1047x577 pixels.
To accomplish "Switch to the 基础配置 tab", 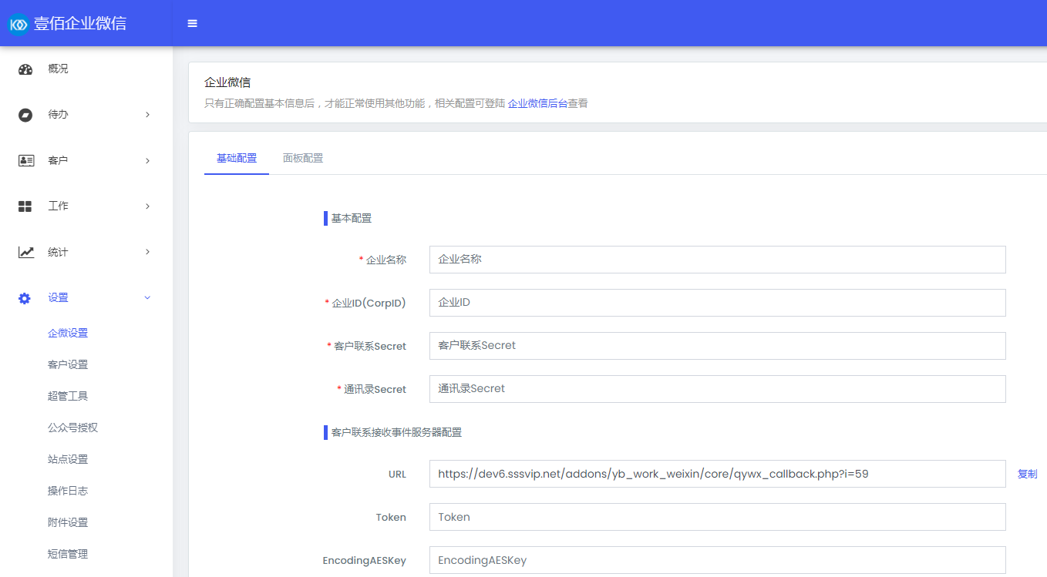I will point(237,158).
